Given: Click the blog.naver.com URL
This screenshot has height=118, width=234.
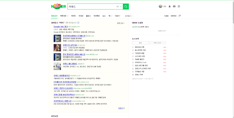Looking at the screenshot, I should [83, 88].
